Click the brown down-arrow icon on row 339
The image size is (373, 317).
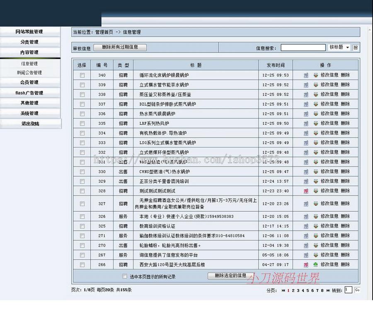click(315, 85)
